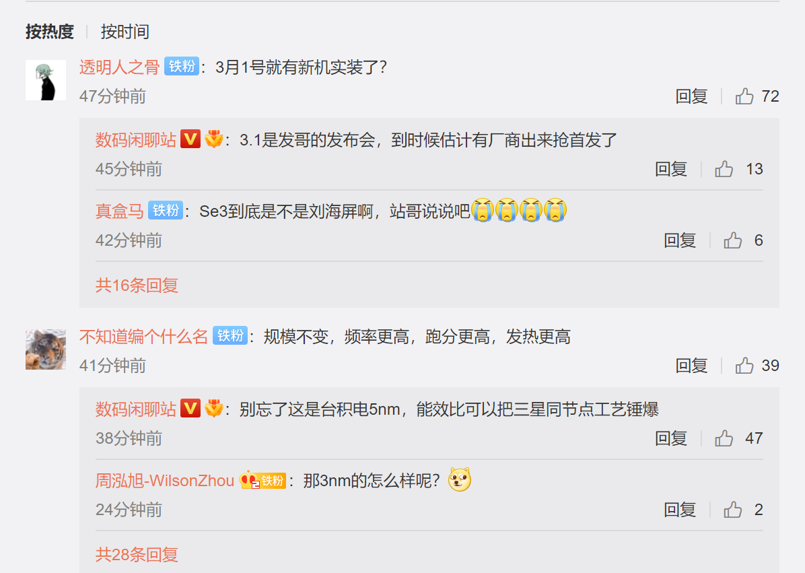Click thumbs-up on the reply with 13 likes
This screenshot has height=573, width=805.
724,169
